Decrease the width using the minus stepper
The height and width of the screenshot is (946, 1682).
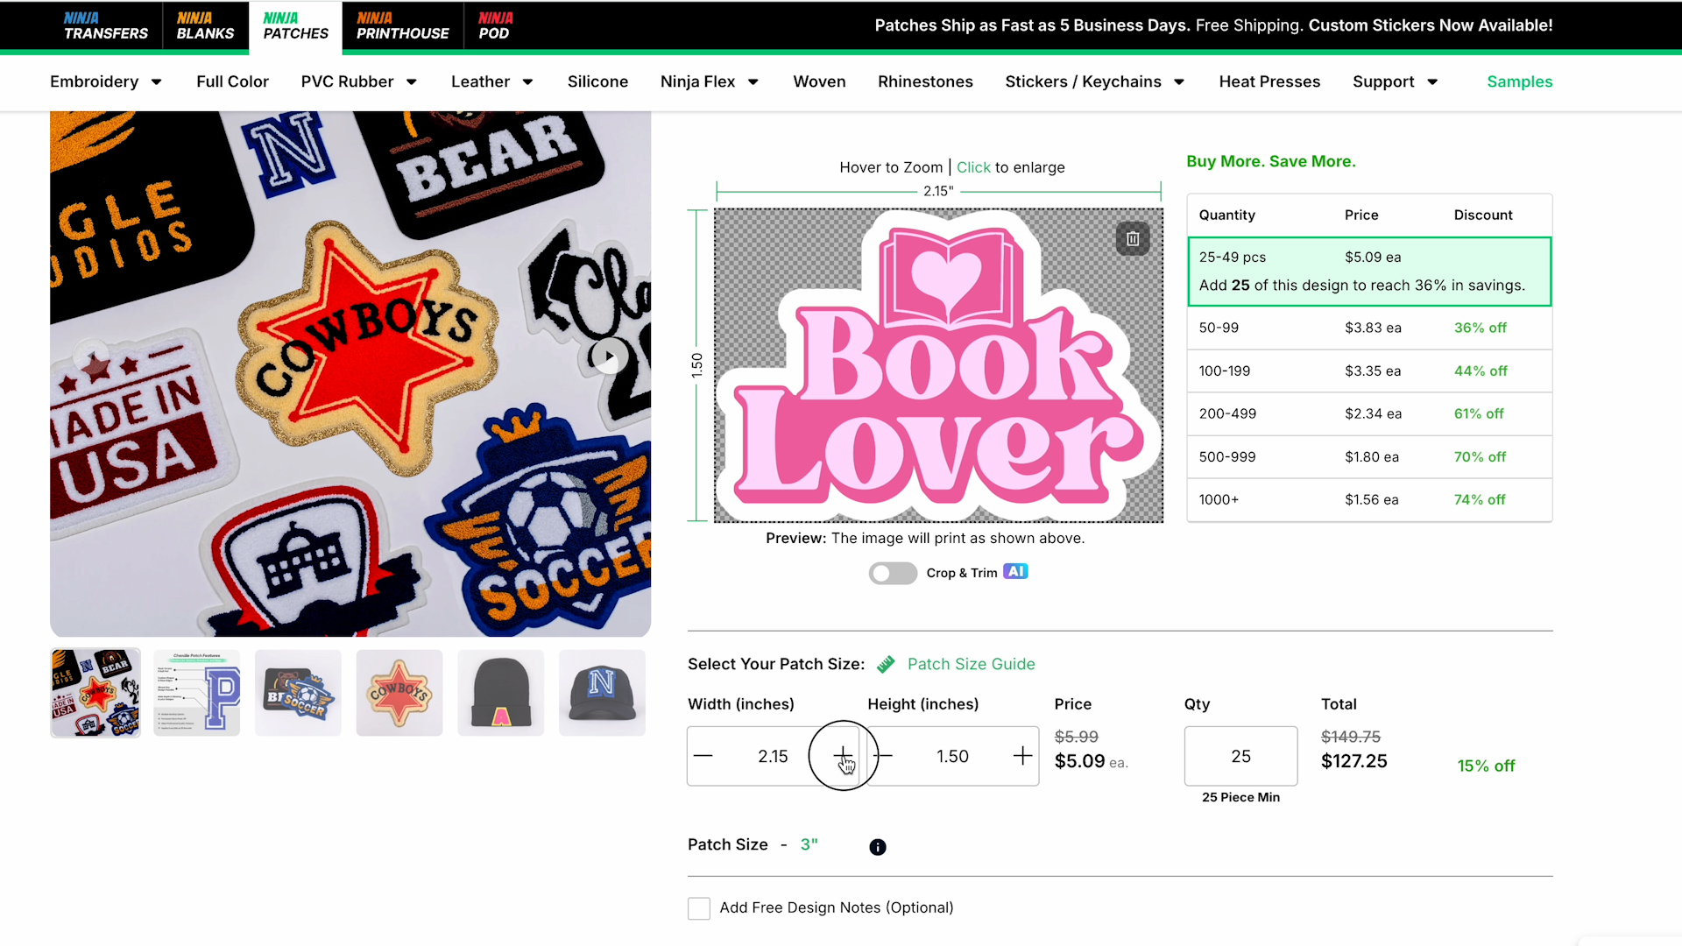703,756
